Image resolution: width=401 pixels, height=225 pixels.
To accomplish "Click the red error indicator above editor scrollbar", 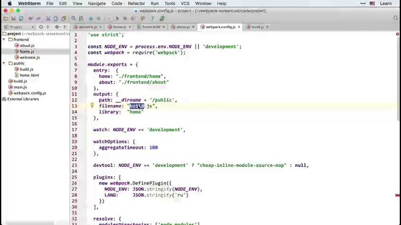I will coord(397,34).
